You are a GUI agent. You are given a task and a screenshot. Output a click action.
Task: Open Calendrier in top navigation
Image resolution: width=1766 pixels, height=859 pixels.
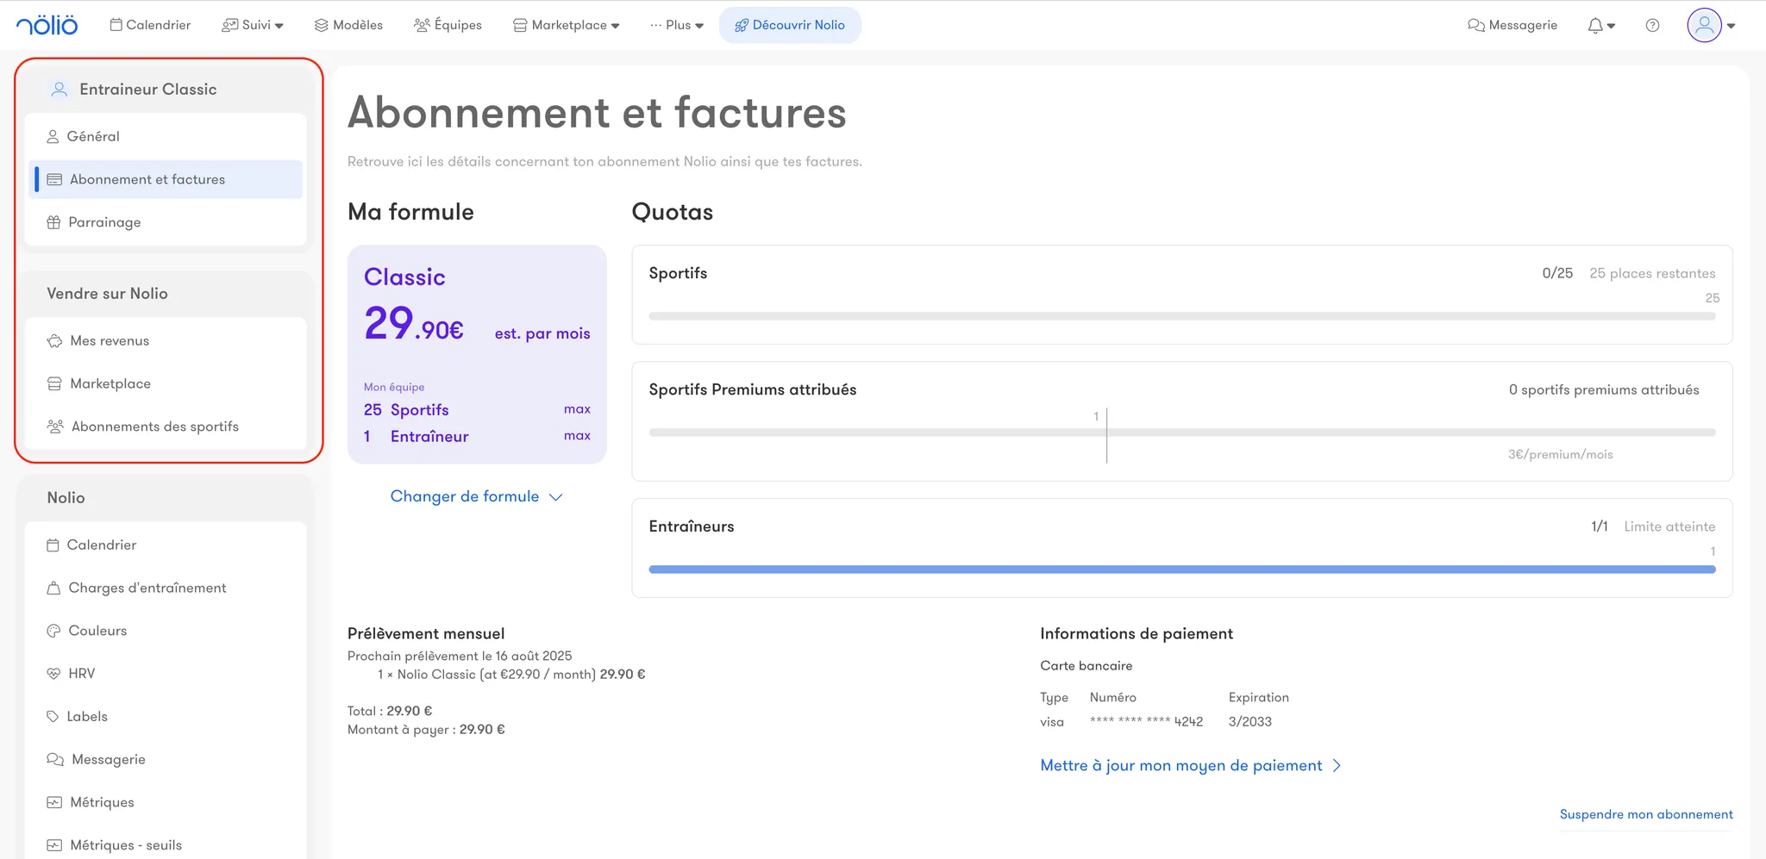pos(150,25)
